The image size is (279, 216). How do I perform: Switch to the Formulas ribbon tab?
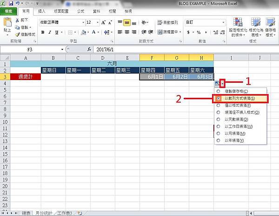coord(80,11)
